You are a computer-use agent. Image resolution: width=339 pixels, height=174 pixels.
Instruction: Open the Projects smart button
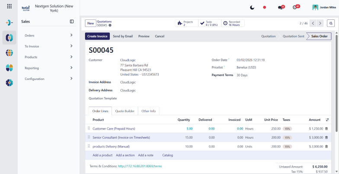coord(187,23)
